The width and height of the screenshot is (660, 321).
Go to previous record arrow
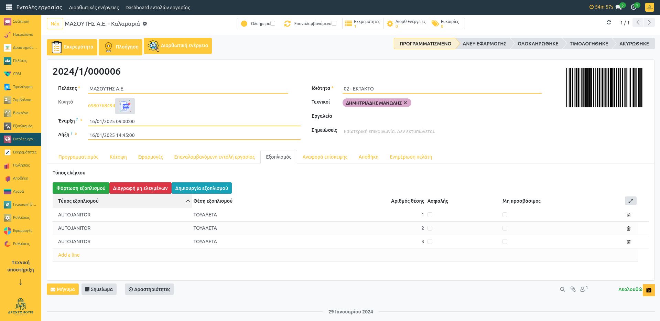click(x=638, y=22)
